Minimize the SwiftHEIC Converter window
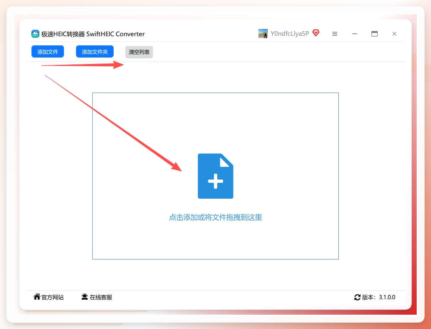This screenshot has width=431, height=329. pos(355,34)
